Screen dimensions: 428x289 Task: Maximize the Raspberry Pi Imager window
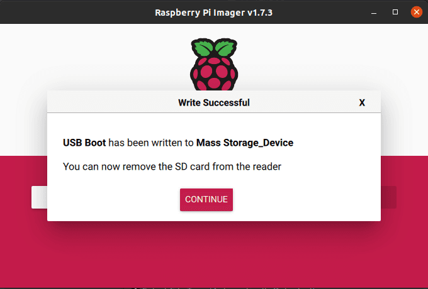[395, 12]
